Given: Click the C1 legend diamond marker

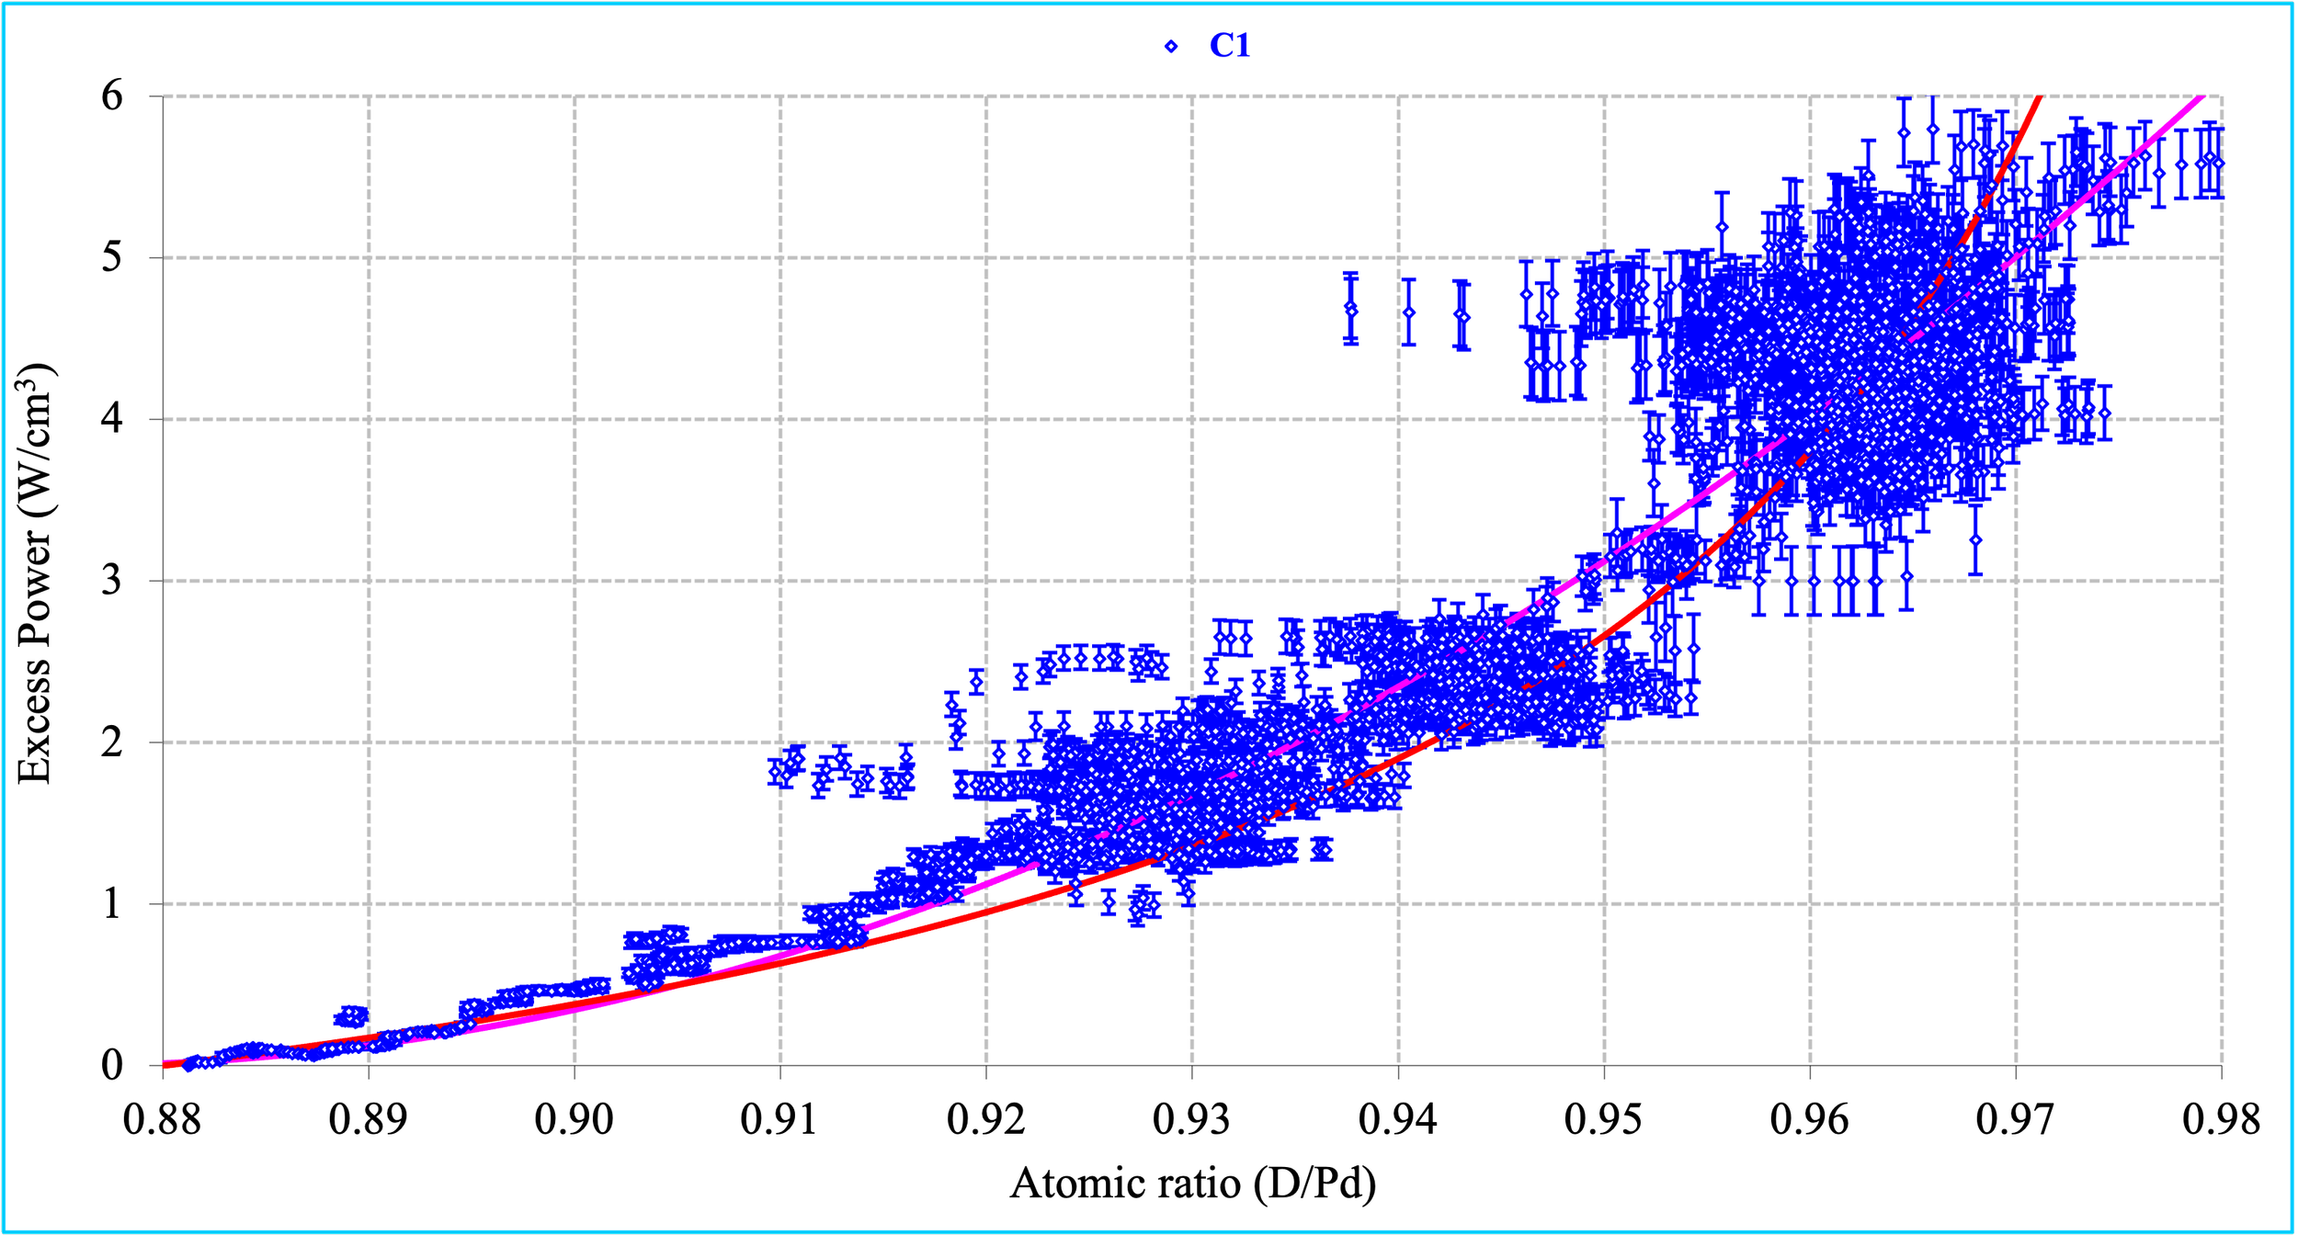Looking at the screenshot, I should tap(1171, 46).
